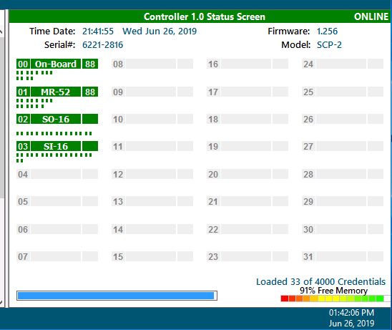This screenshot has width=392, height=330.
Task: Click the free memory color gauge
Action: point(335,299)
